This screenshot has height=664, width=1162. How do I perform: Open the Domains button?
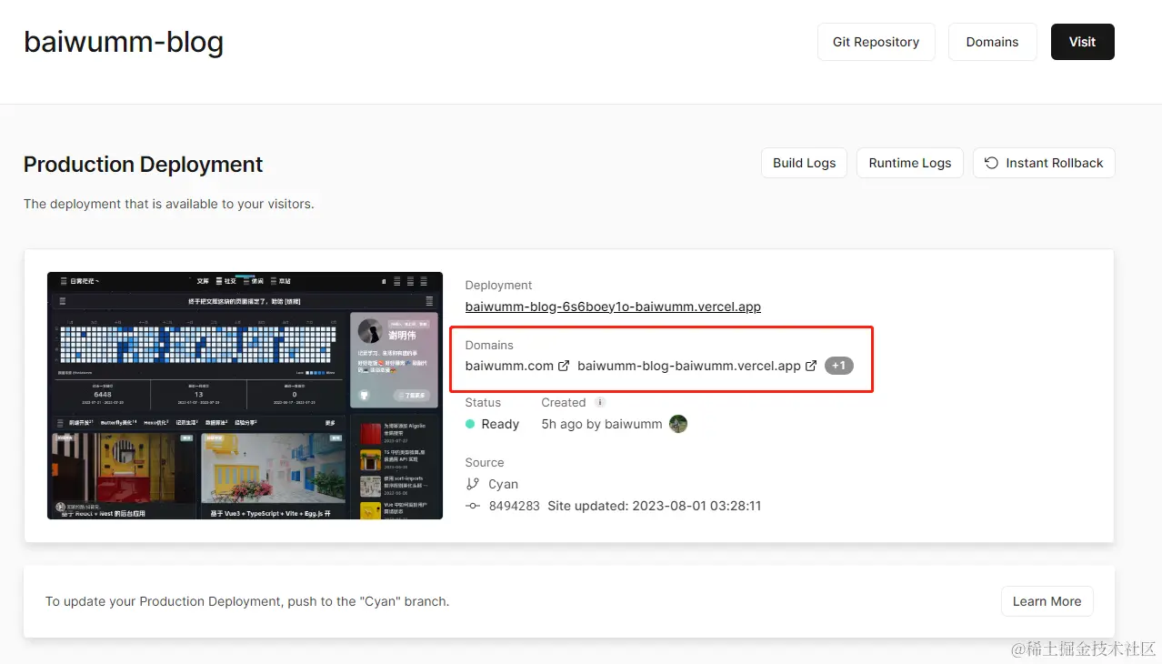(992, 42)
